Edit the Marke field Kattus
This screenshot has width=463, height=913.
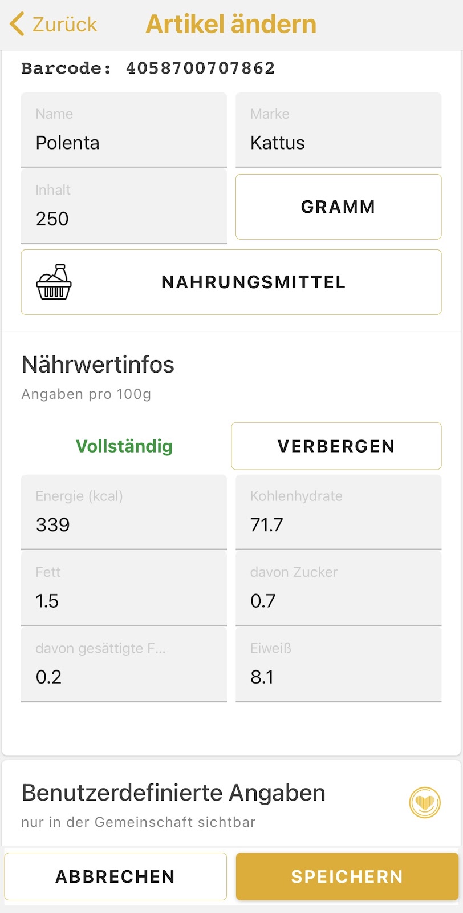click(339, 130)
